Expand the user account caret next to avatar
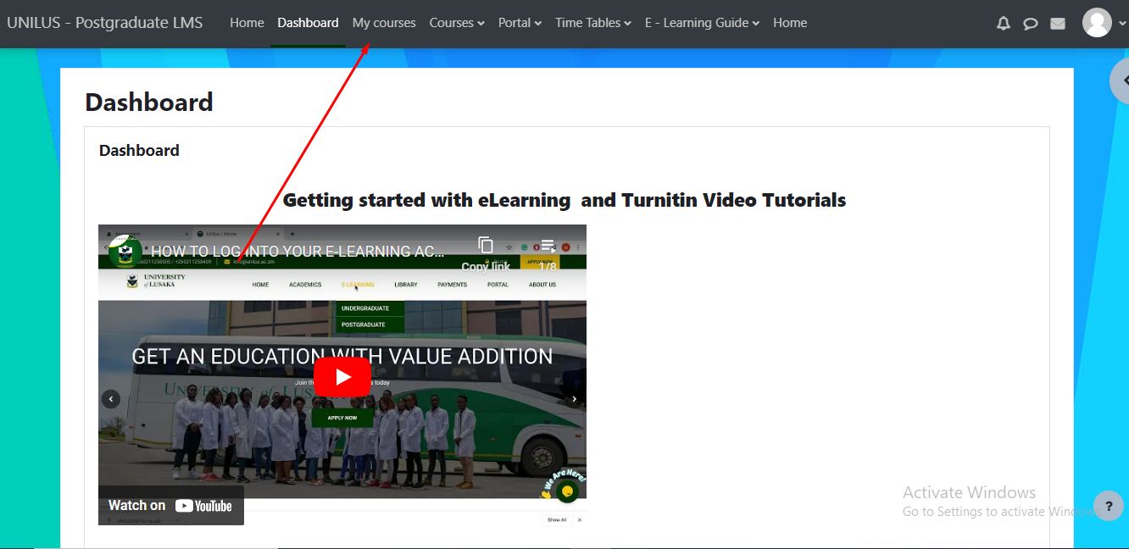 click(x=1122, y=23)
